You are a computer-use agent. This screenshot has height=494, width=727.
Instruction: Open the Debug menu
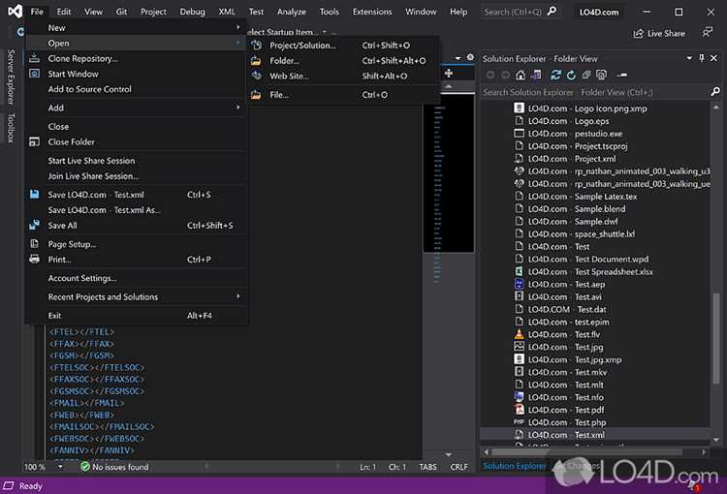coord(193,12)
